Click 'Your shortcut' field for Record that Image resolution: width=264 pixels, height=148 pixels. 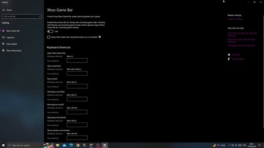pos(77,86)
